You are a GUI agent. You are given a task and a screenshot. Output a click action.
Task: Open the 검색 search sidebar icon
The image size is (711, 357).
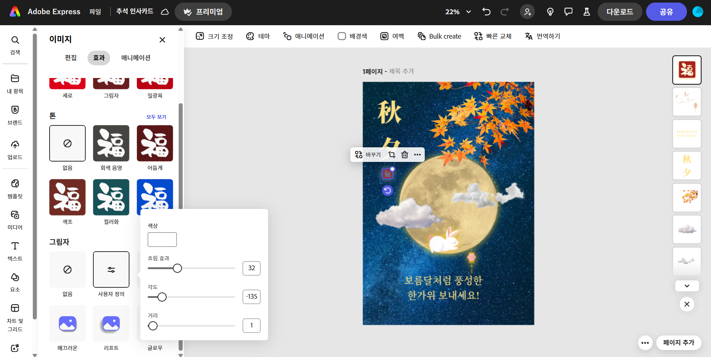(15, 45)
